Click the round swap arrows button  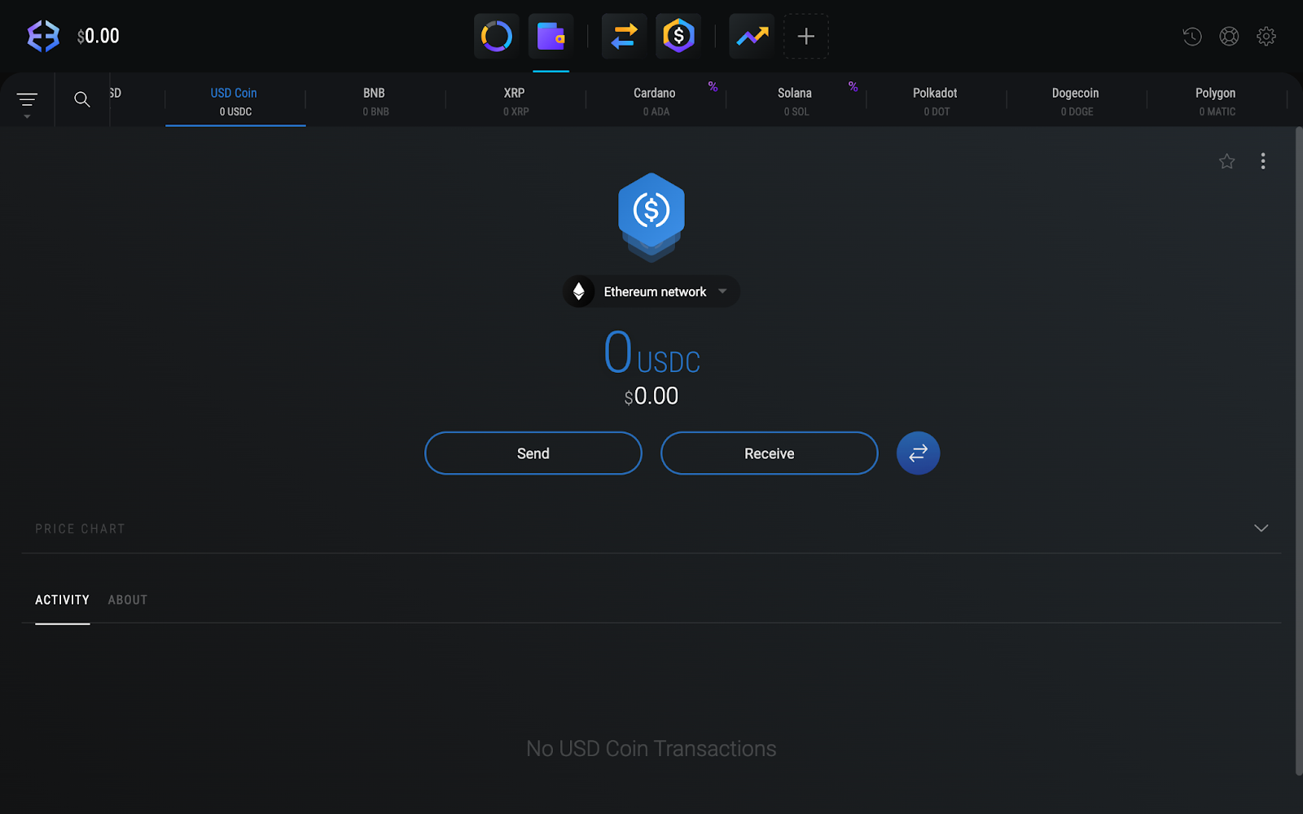pos(919,453)
